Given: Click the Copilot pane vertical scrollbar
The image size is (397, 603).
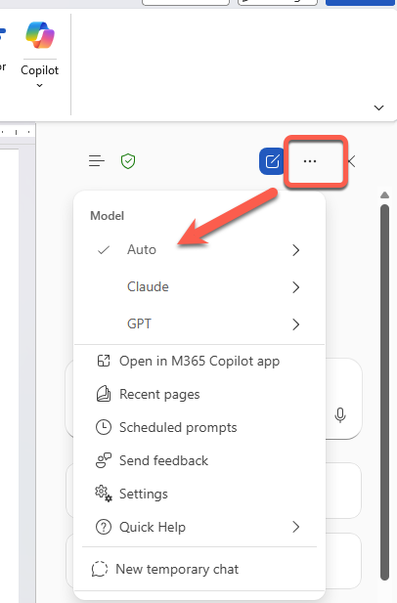Looking at the screenshot, I should 384,392.
